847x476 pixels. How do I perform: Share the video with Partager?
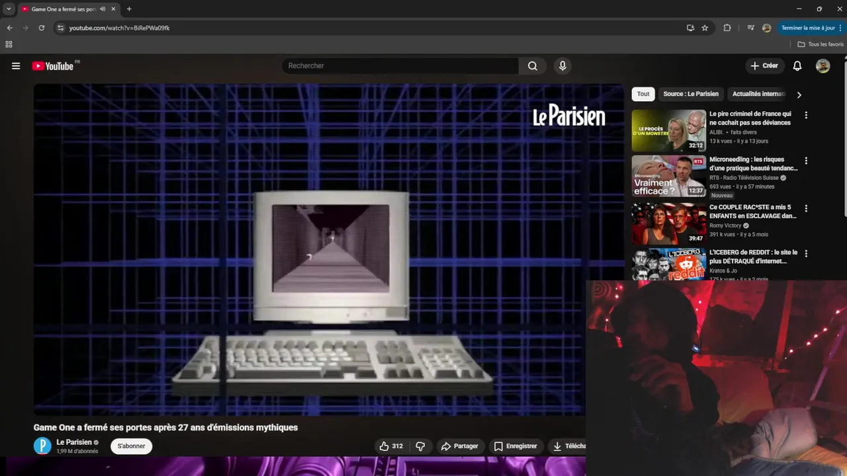pyautogui.click(x=459, y=446)
